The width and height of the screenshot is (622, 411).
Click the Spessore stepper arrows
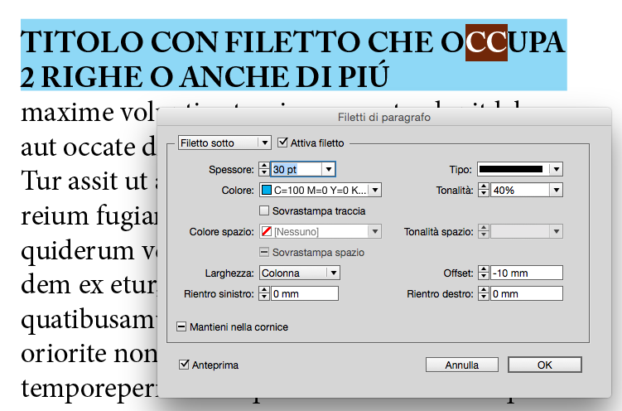point(264,169)
